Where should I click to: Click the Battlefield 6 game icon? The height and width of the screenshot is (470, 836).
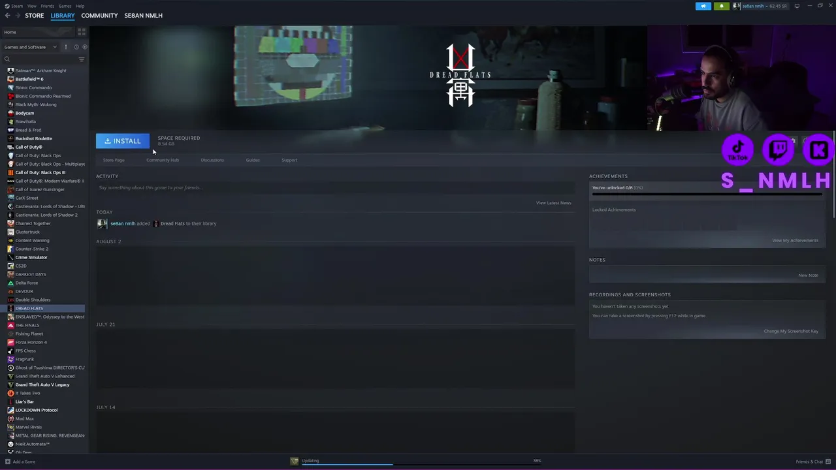coord(10,79)
